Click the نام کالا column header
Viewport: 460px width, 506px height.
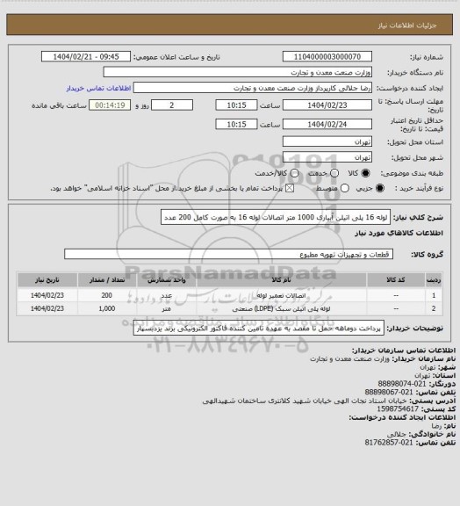pos(281,280)
